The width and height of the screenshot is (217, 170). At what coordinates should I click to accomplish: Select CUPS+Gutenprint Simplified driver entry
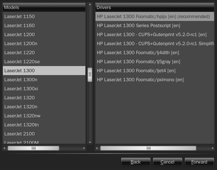(x=155, y=44)
